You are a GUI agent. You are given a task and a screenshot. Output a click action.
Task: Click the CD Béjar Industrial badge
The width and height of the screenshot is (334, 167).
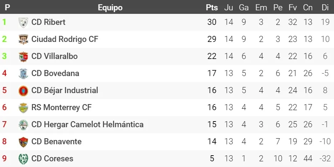pos(23,91)
